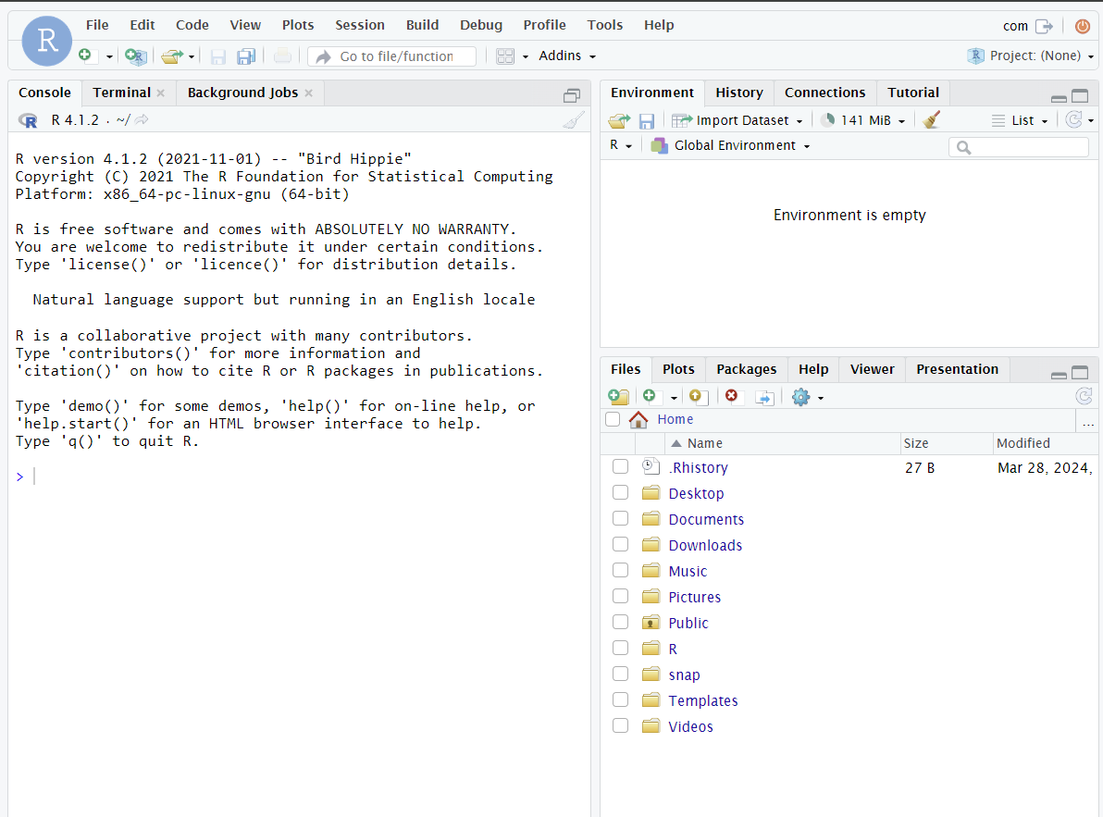This screenshot has height=817, width=1103.
Task: Open the Session menu
Action: tap(359, 25)
